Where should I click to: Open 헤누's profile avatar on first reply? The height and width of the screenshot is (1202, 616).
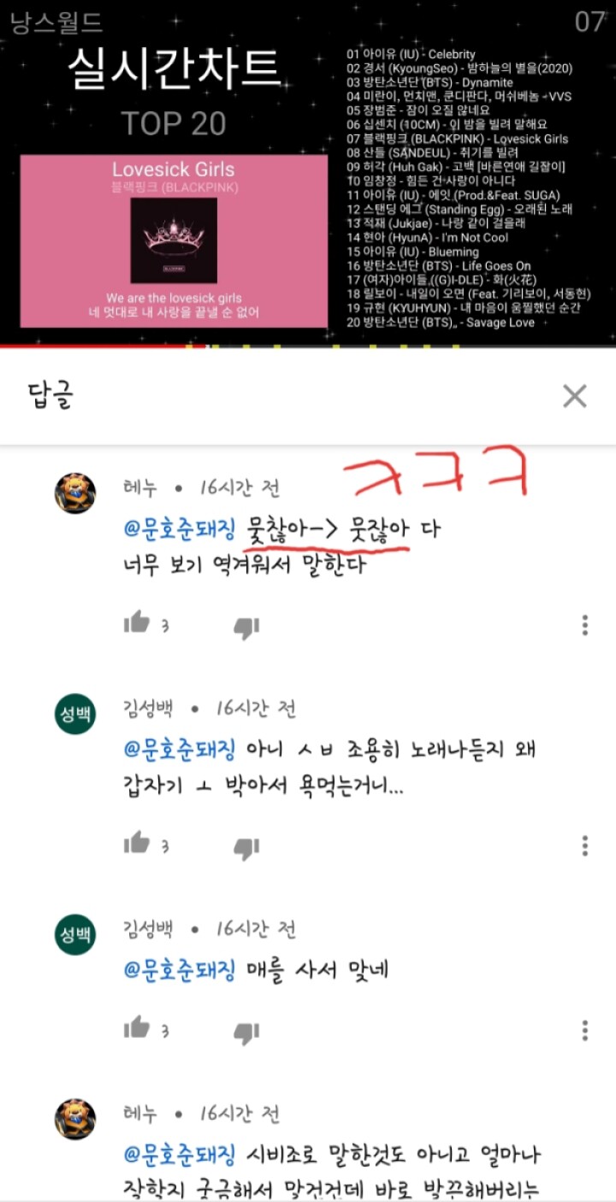[75, 494]
